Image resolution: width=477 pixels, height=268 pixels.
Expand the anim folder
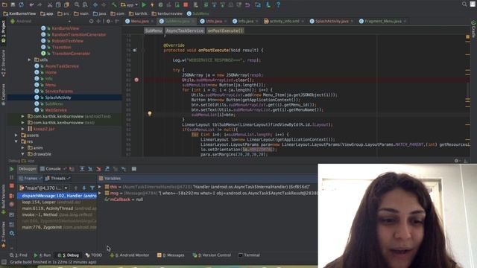(x=23, y=148)
